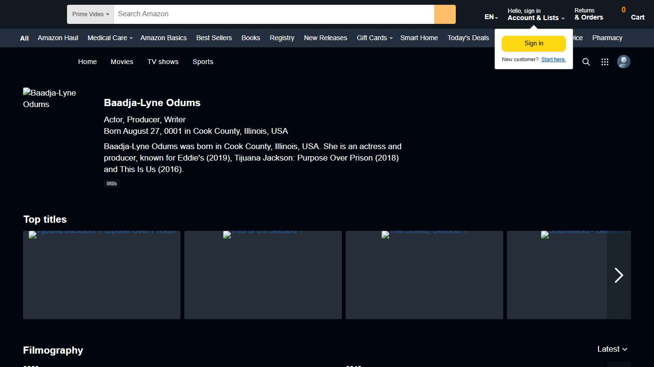
Task: Open Today's Deals in navigation bar
Action: click(468, 38)
